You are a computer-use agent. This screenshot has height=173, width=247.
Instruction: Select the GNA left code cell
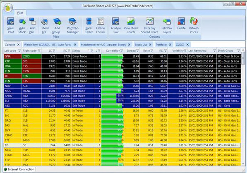12,56
